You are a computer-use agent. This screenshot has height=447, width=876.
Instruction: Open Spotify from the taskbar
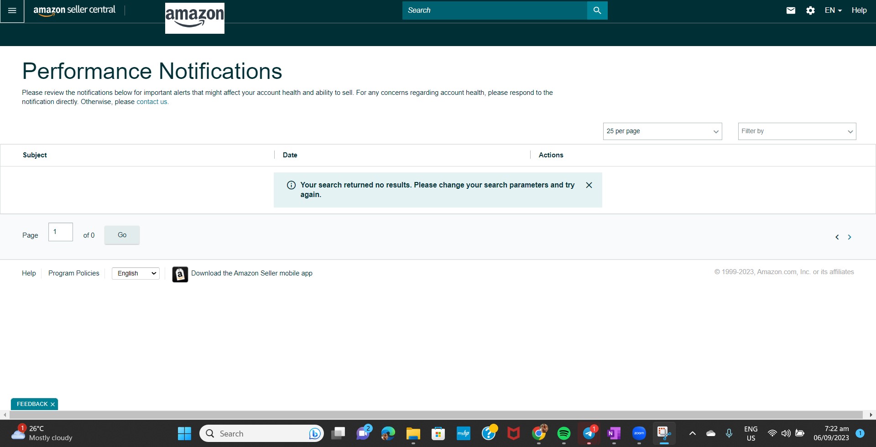point(564,433)
